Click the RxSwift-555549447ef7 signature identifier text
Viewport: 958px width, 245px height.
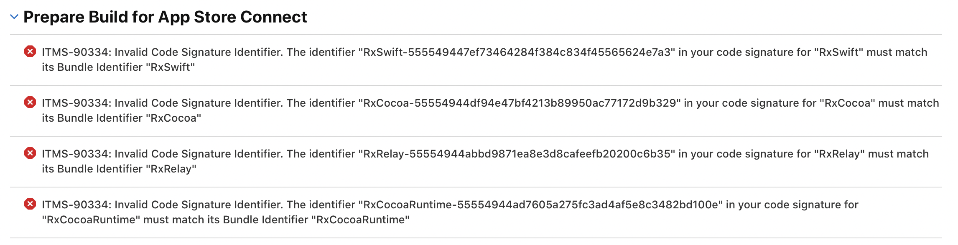[x=517, y=52]
